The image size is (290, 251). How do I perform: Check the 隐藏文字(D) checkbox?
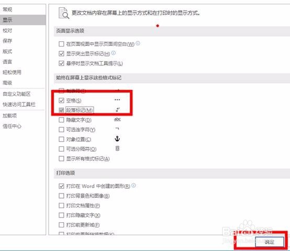tap(61, 120)
